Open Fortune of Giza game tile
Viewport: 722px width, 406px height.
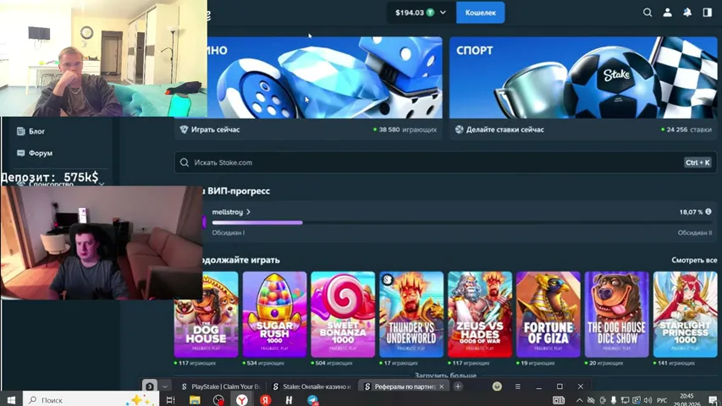click(x=548, y=315)
